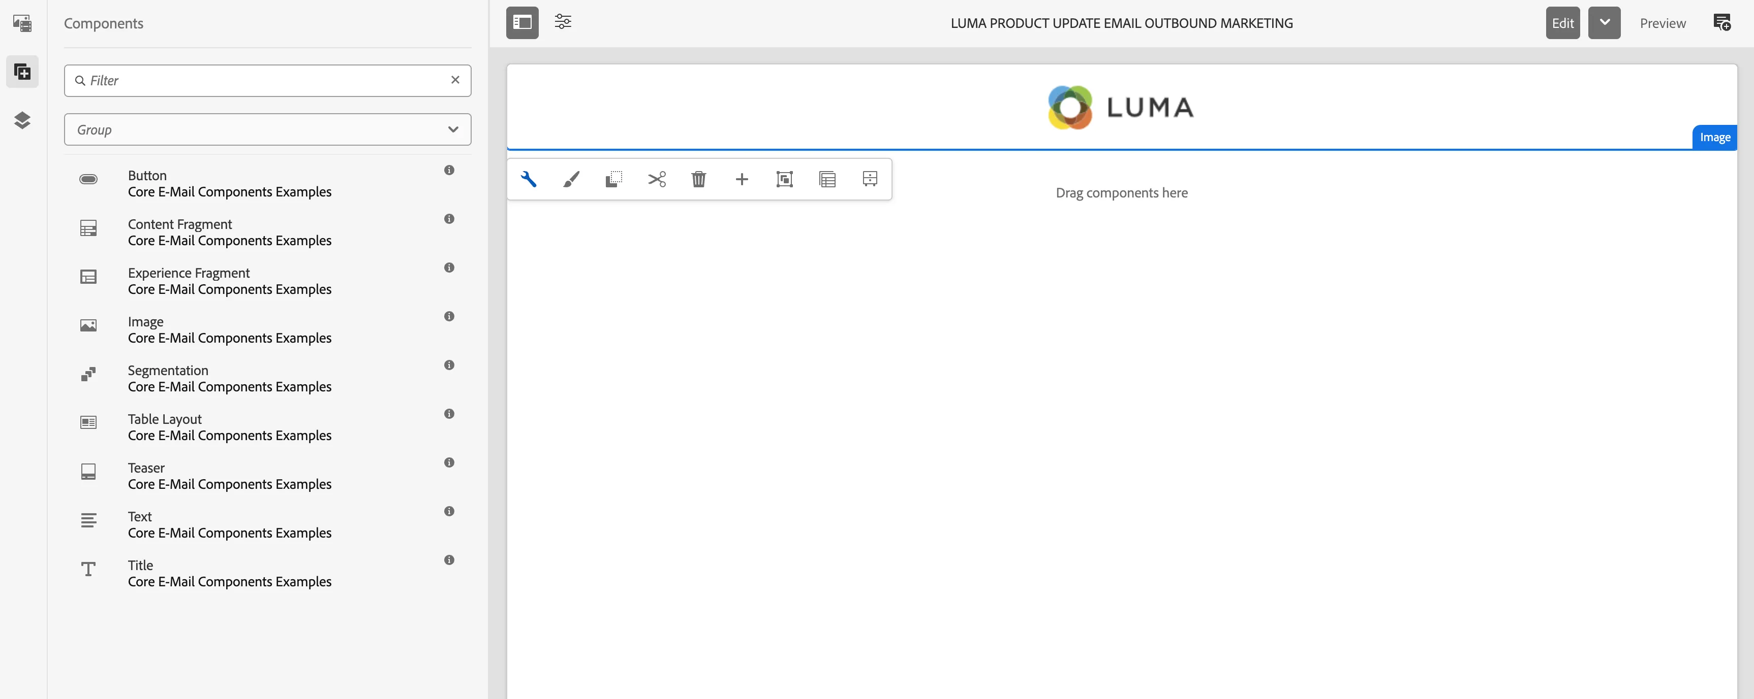
Task: Select the Text component entry
Action: [267, 525]
